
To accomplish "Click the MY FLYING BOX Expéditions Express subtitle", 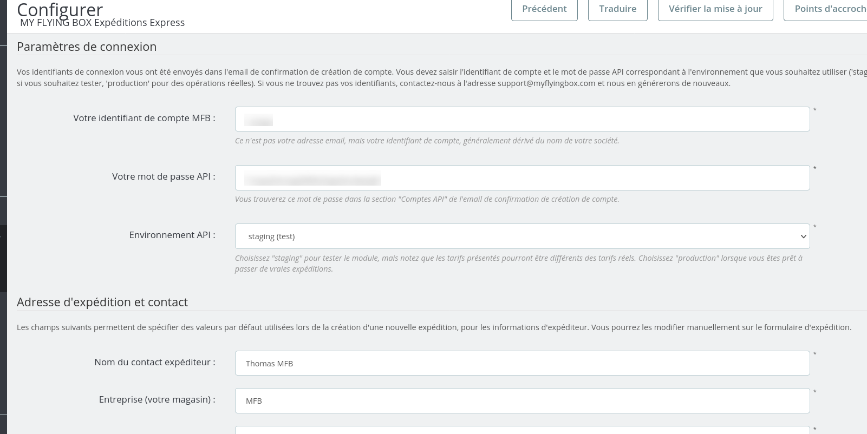I will click(102, 23).
